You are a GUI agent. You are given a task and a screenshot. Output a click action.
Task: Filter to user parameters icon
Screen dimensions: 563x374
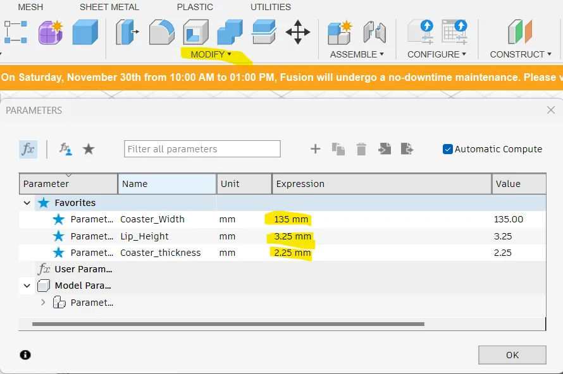click(x=65, y=149)
